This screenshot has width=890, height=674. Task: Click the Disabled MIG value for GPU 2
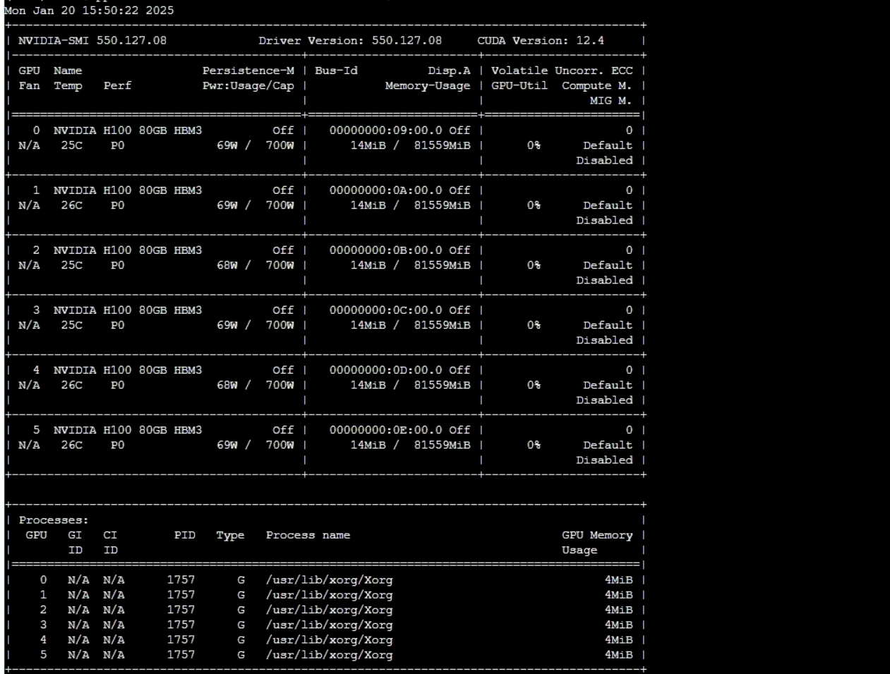[604, 281]
